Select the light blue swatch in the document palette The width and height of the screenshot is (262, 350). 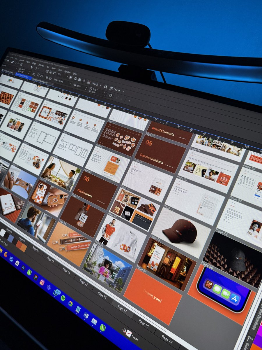point(11,238)
